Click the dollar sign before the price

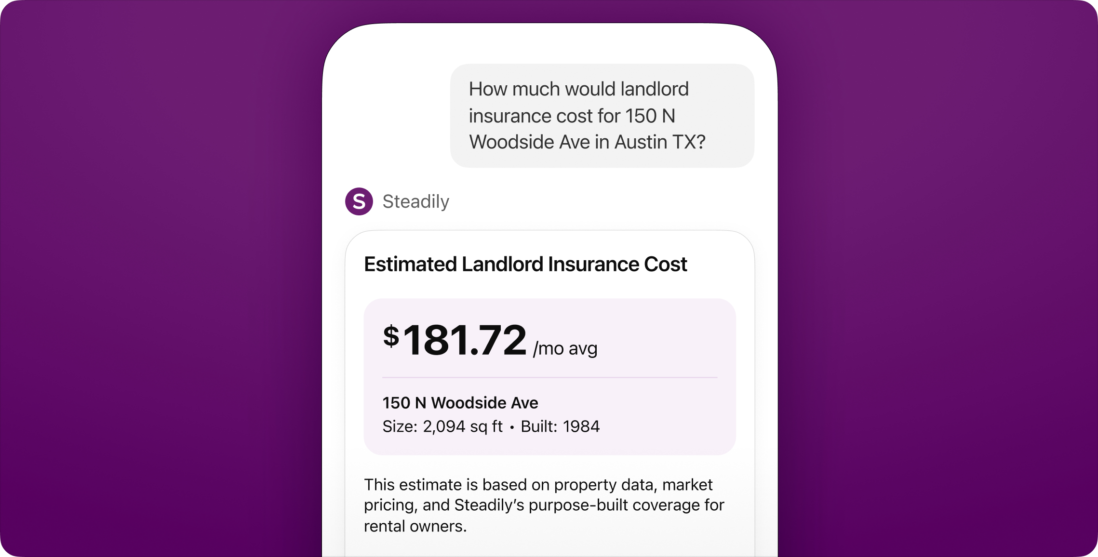coord(391,336)
